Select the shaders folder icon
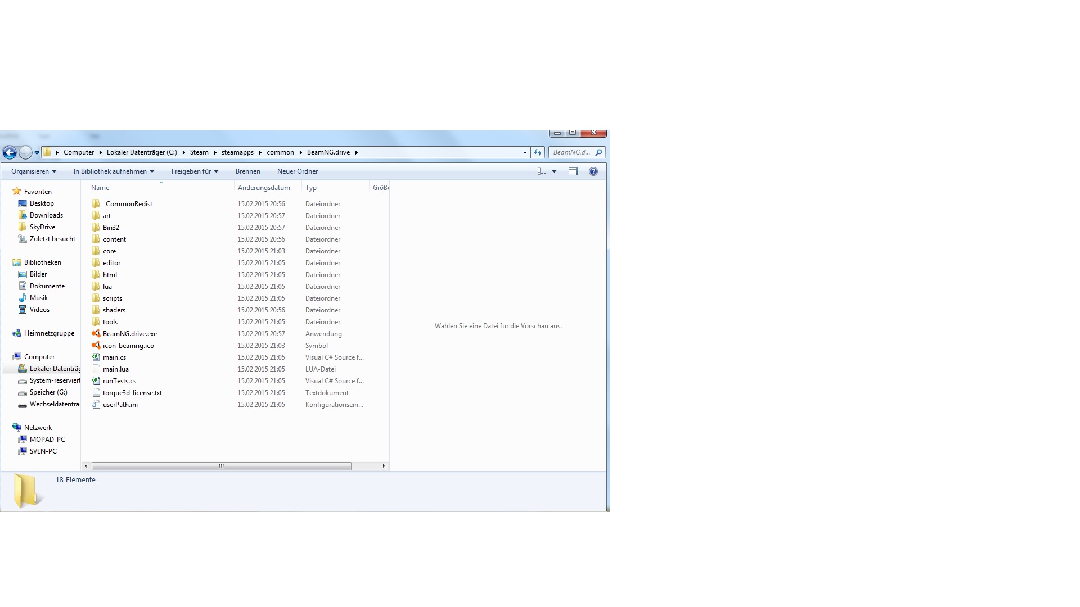Screen dimensions: 1080x607 (96, 310)
